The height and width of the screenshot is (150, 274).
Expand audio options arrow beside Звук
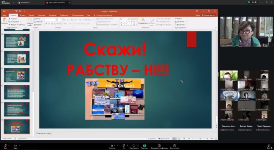pos(9,145)
